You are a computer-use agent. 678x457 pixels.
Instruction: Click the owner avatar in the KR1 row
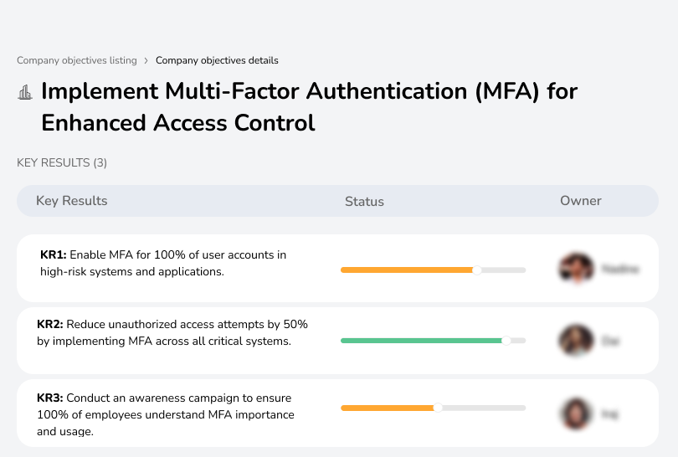click(x=577, y=269)
